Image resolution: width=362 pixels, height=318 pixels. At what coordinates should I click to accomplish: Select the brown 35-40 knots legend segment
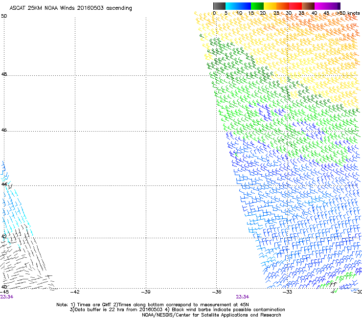pyautogui.click(x=308, y=6)
